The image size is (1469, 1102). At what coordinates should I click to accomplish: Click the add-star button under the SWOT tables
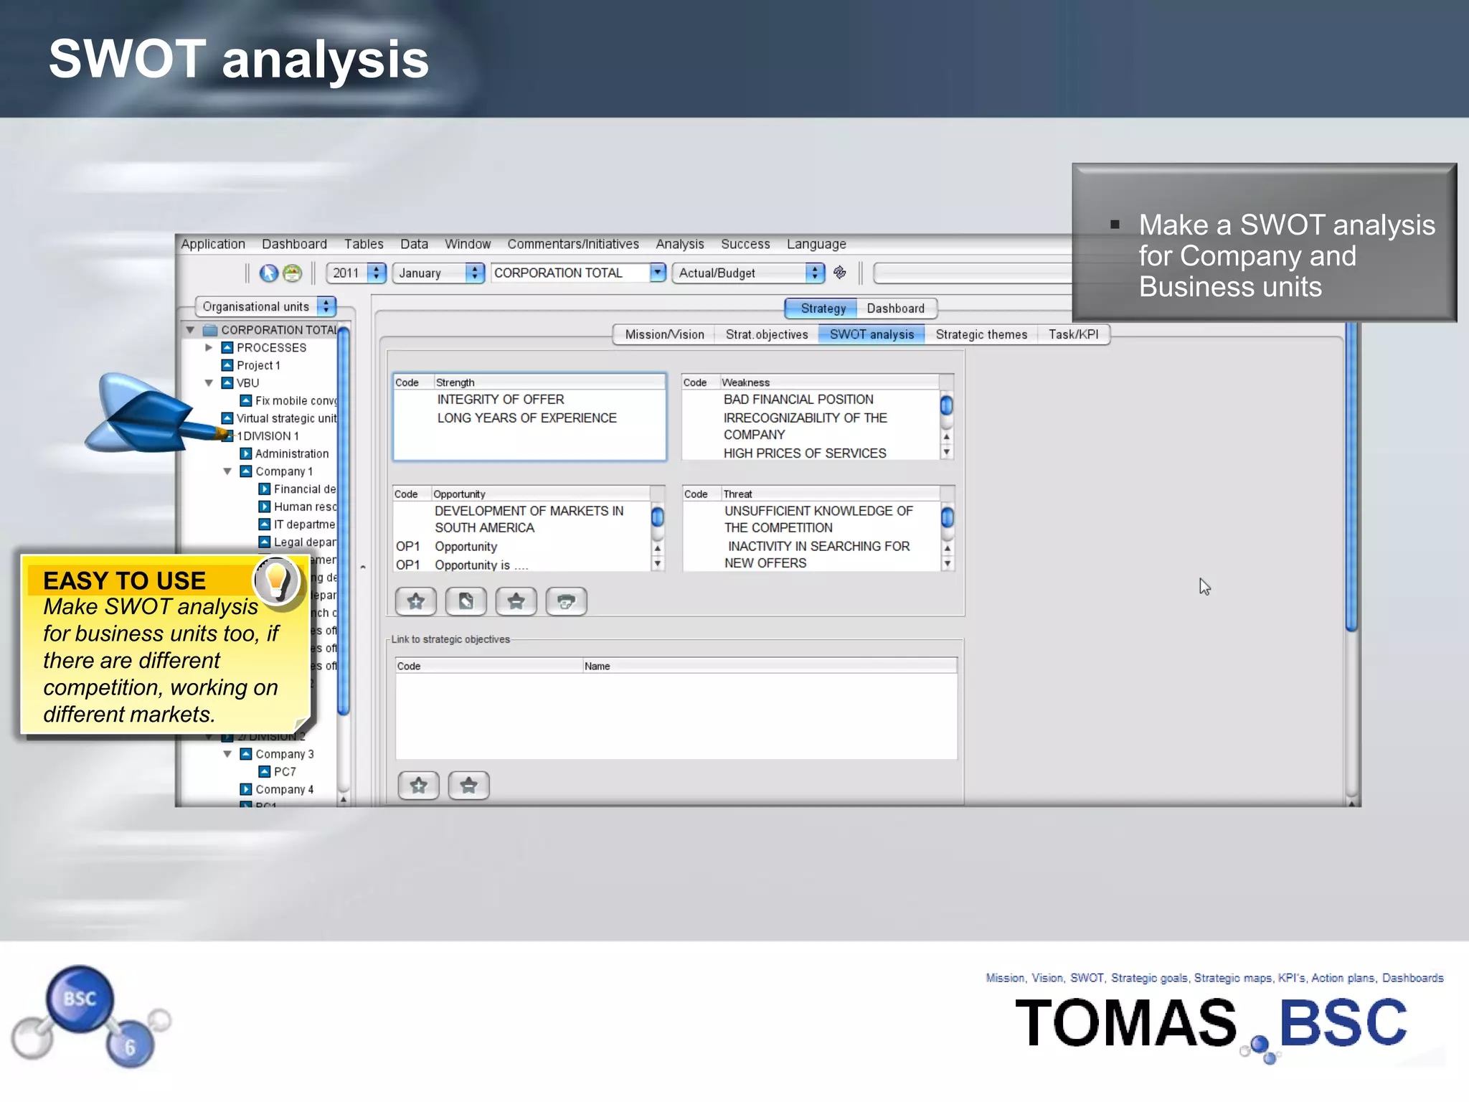(x=415, y=601)
